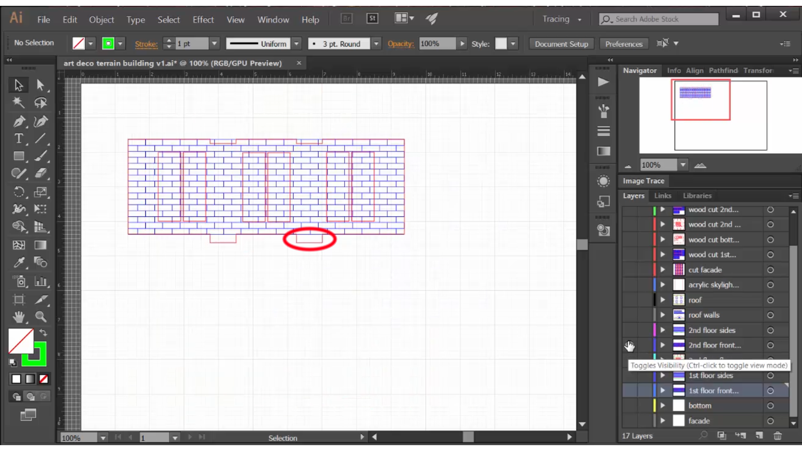This screenshot has height=451, width=802.
Task: Select the Shape Builder tool
Action: (x=18, y=227)
